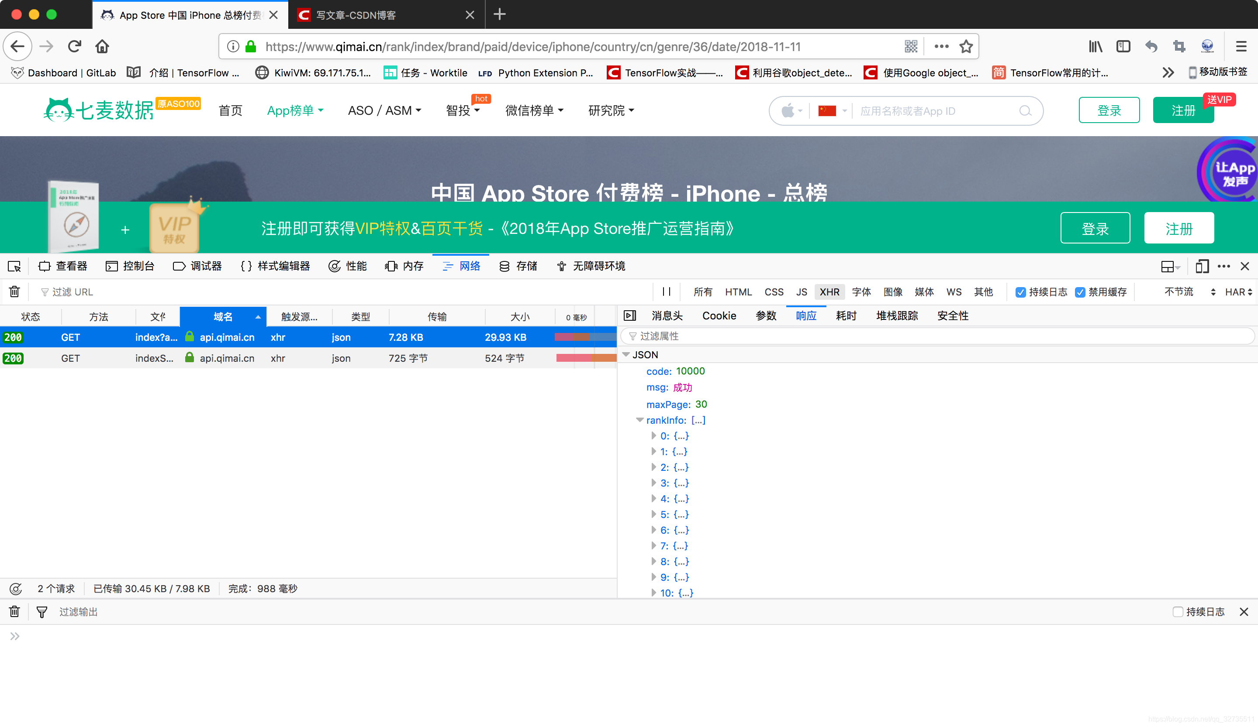
Task: Sort by 域名 column header
Action: tap(223, 317)
